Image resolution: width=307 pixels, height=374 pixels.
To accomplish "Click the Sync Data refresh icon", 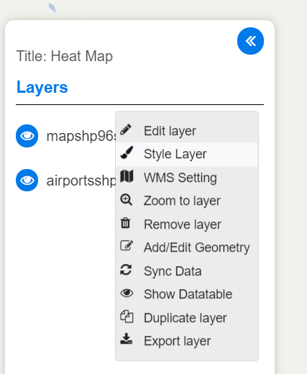I will [x=126, y=270].
